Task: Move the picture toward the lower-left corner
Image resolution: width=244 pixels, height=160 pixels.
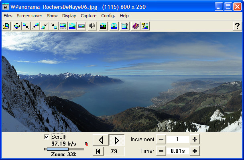Action: coord(45,26)
